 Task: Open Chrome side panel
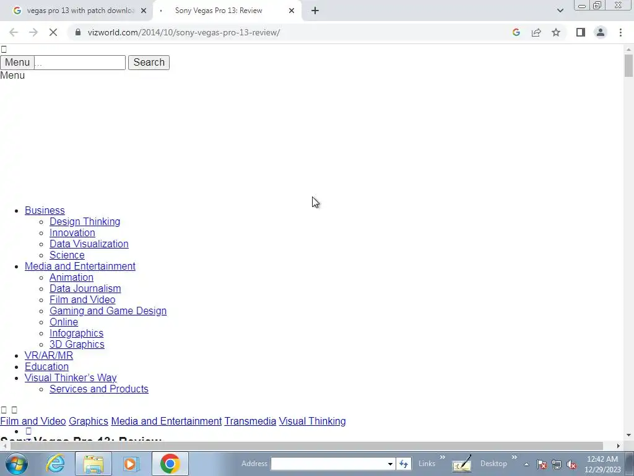[581, 32]
